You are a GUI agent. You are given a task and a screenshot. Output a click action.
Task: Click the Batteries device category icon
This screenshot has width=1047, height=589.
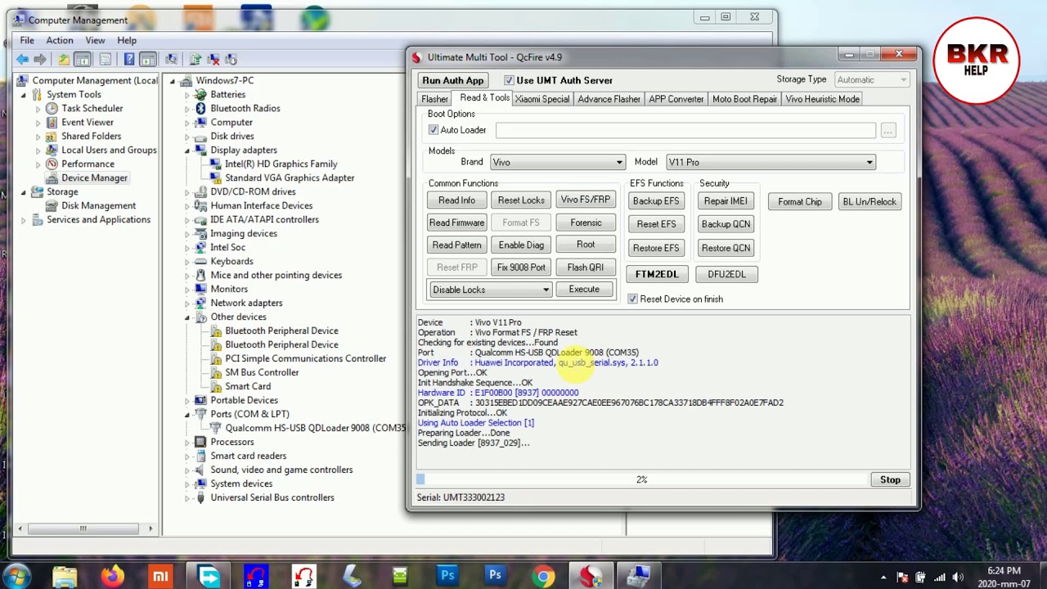200,94
